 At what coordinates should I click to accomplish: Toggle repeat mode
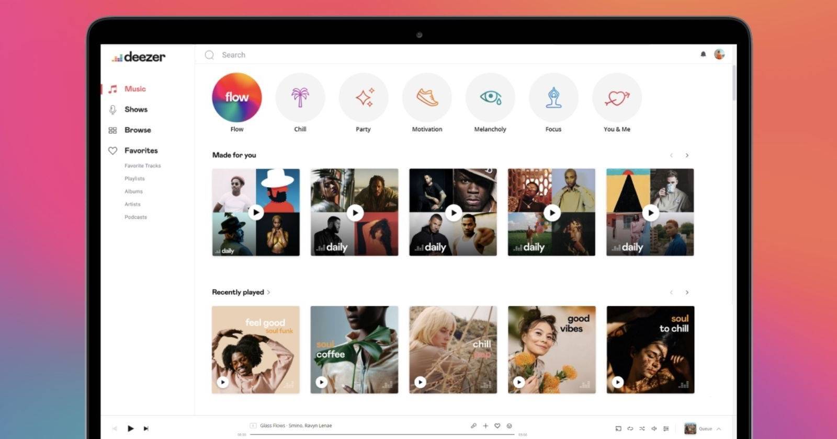[x=630, y=429]
